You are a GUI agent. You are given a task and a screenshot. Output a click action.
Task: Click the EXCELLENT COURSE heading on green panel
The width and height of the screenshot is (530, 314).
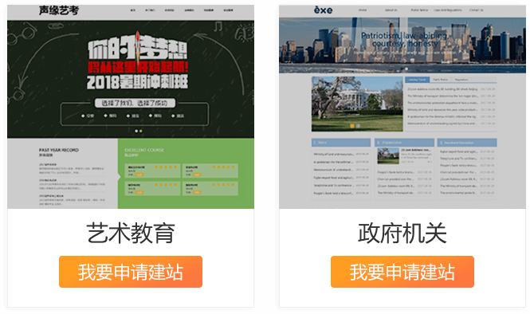144,150
